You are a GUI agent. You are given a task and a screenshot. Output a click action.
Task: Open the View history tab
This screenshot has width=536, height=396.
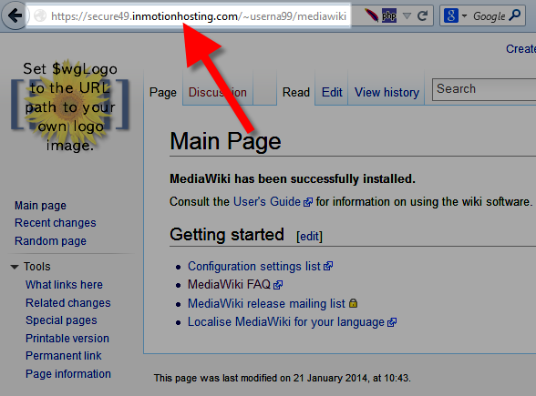[x=387, y=92]
